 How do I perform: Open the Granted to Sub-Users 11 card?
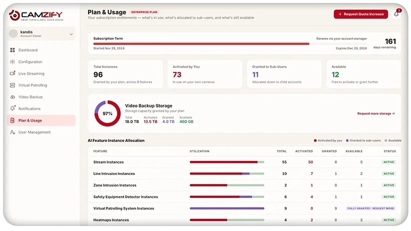pyautogui.click(x=284, y=74)
